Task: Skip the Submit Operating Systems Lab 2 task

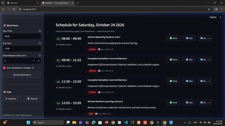Action: click(189, 38)
